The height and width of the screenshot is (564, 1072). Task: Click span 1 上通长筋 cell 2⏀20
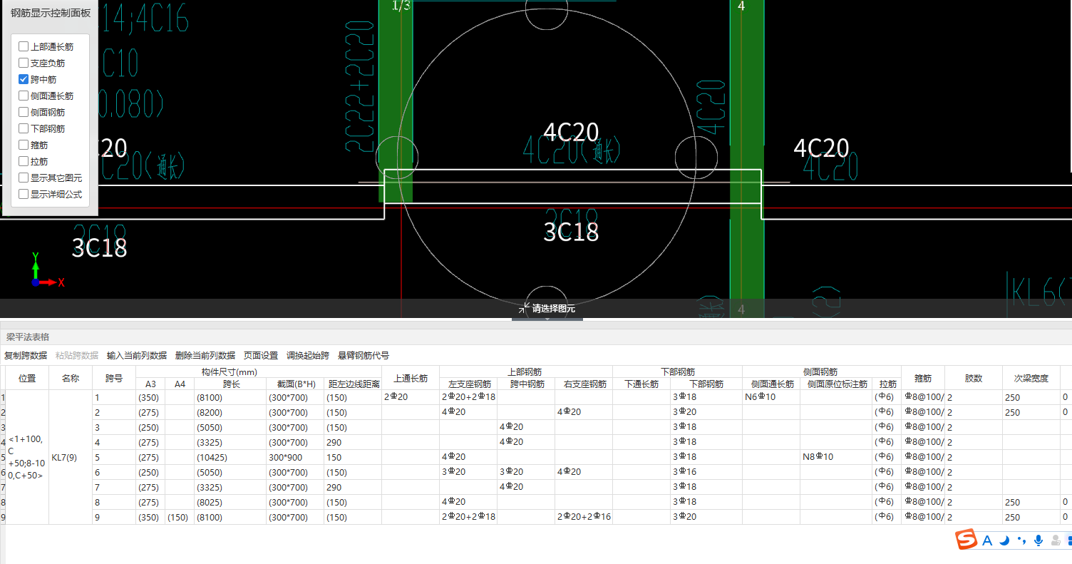[x=411, y=397]
